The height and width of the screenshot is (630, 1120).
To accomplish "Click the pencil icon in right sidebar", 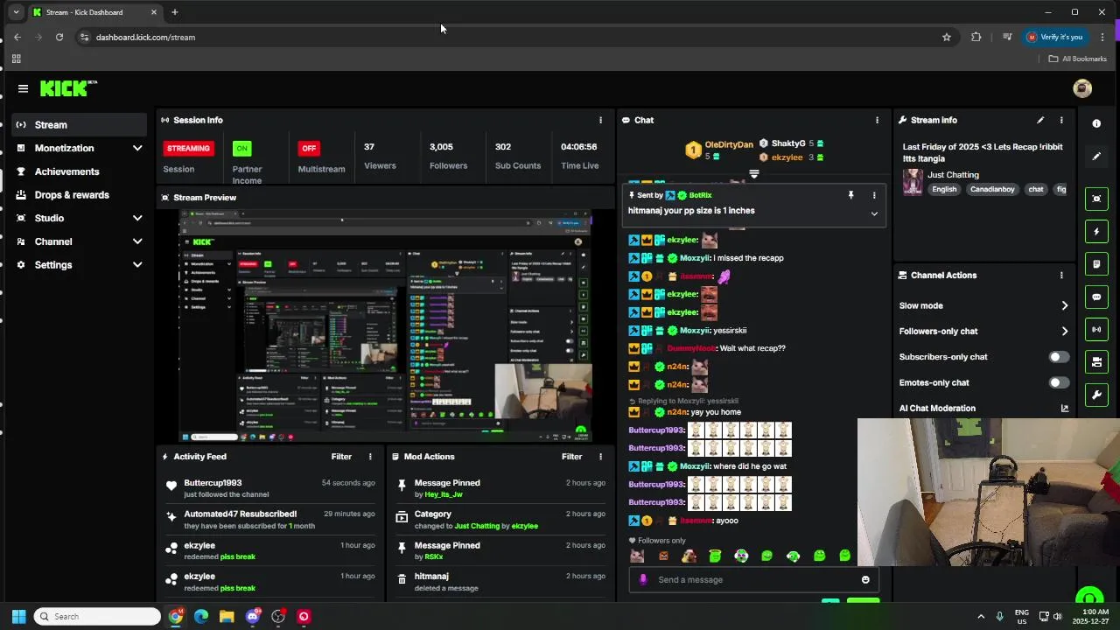I will point(1096,157).
